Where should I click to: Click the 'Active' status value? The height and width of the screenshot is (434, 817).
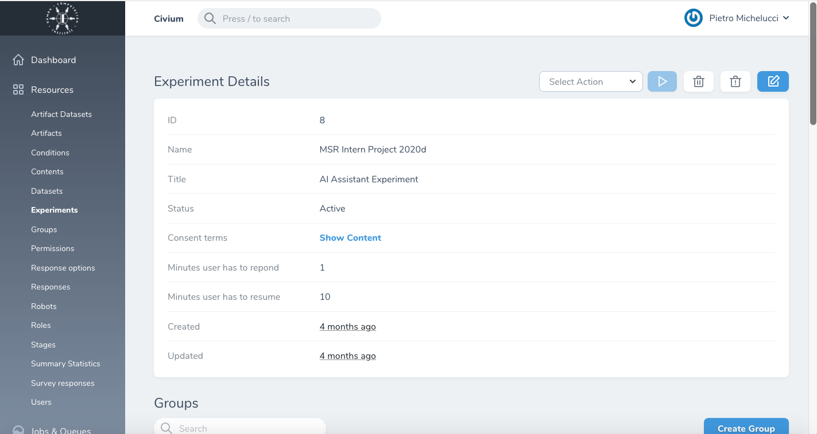click(x=332, y=209)
